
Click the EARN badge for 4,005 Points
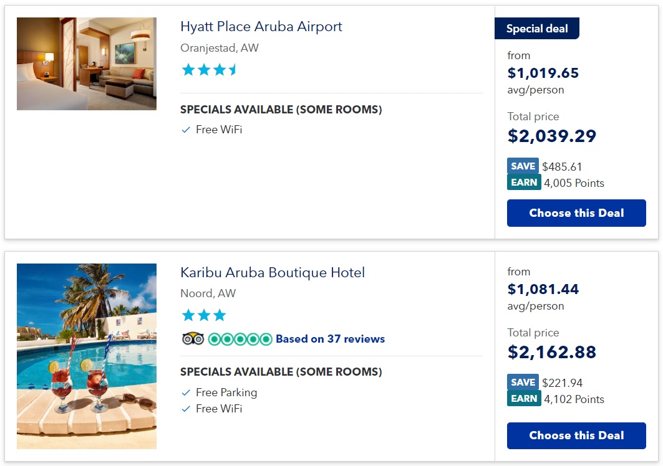click(x=523, y=183)
